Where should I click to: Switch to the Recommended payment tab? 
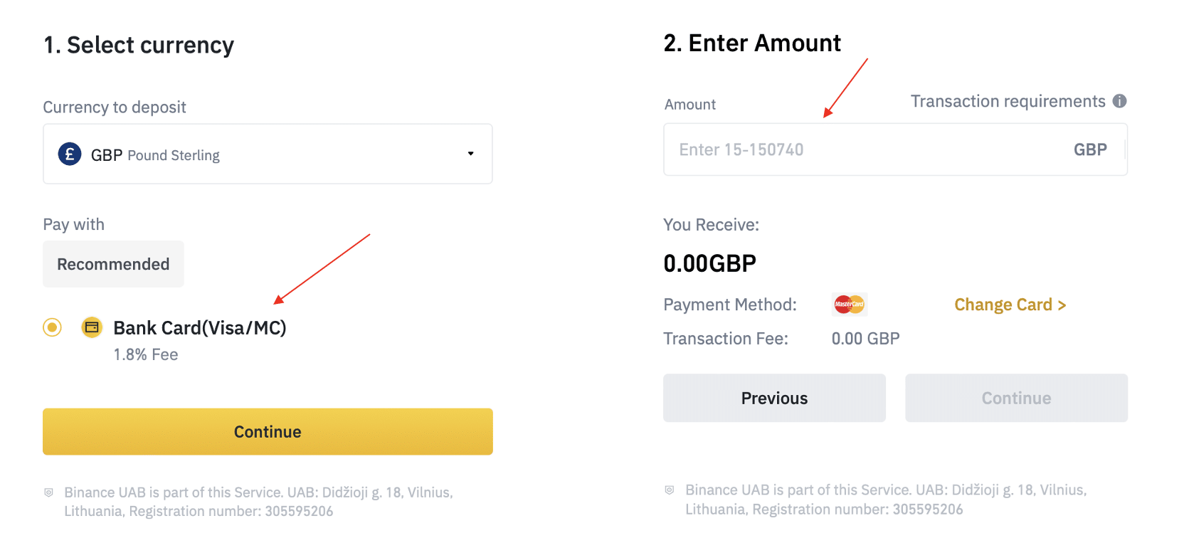(113, 264)
